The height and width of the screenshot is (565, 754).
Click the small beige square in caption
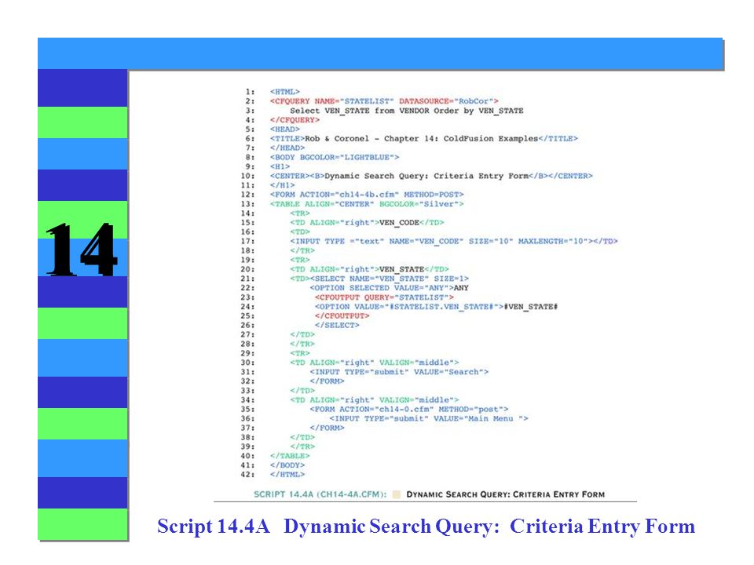396,494
